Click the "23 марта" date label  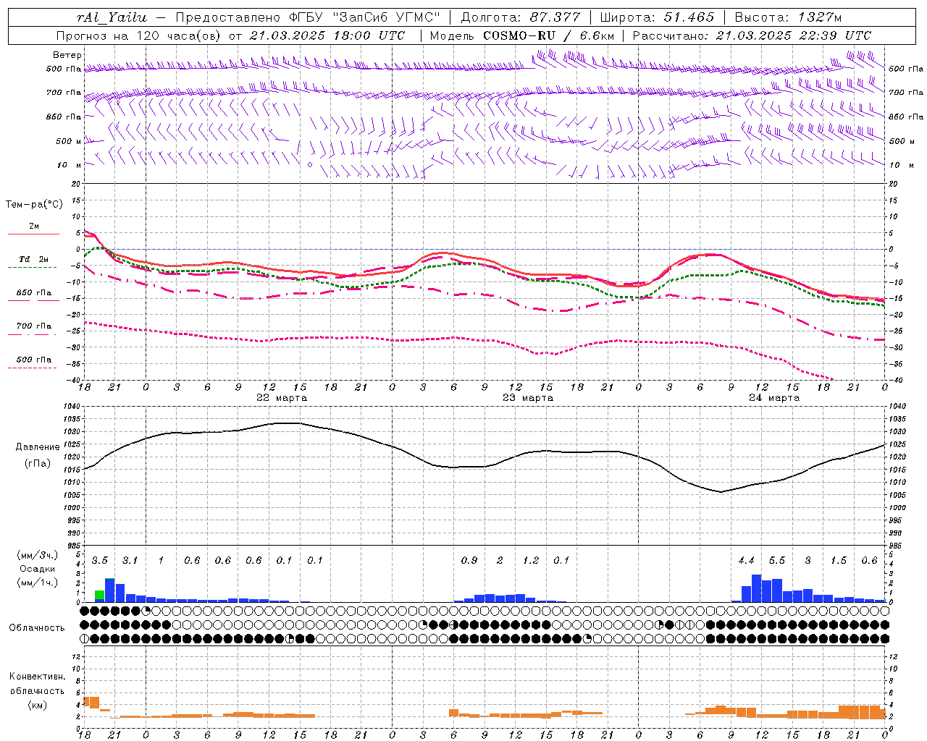click(528, 397)
